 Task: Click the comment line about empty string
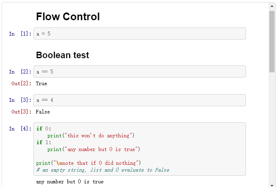point(102,170)
